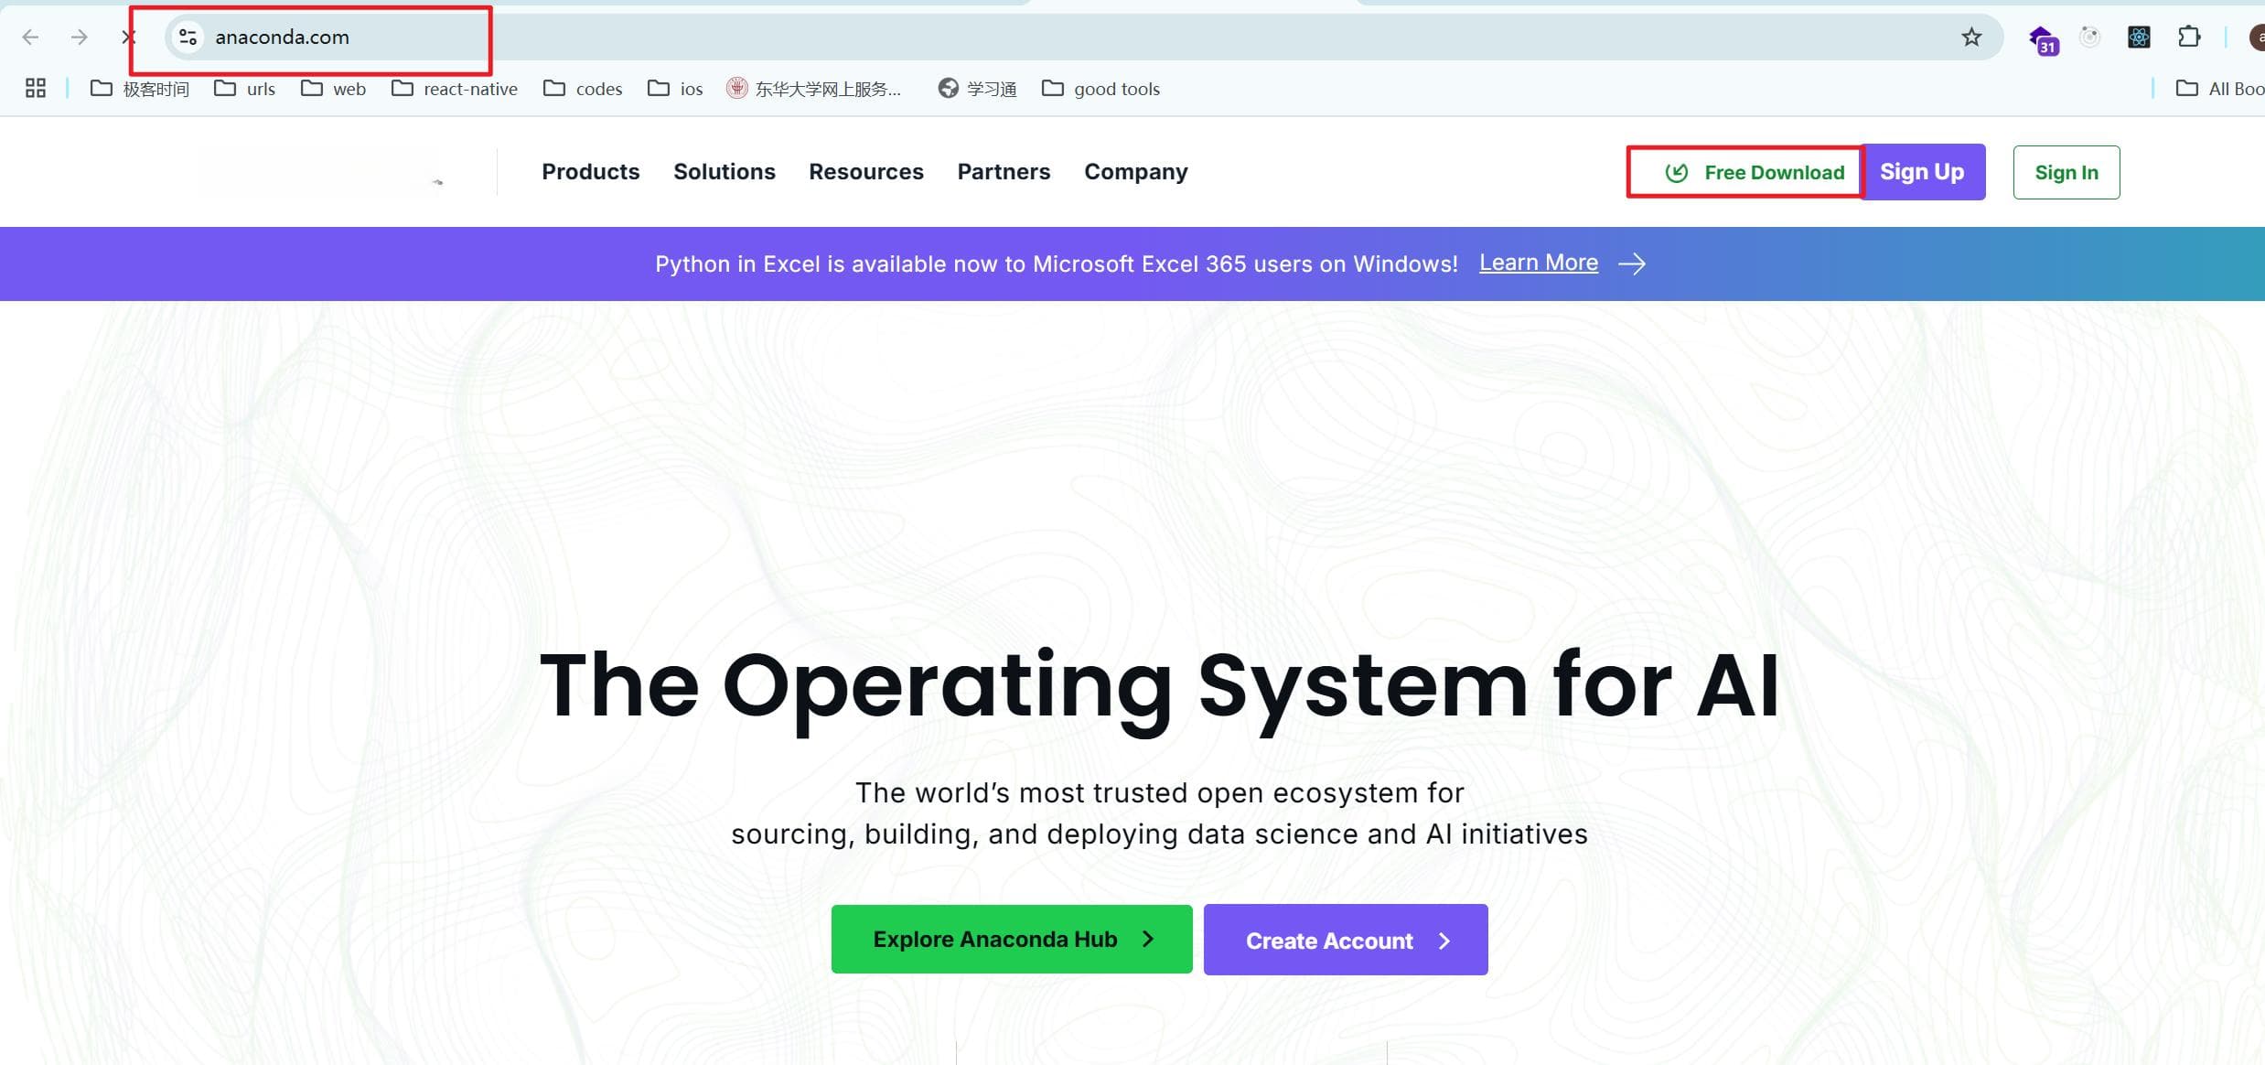The width and height of the screenshot is (2265, 1065).
Task: Click the arrow after Learn More
Action: tap(1632, 264)
